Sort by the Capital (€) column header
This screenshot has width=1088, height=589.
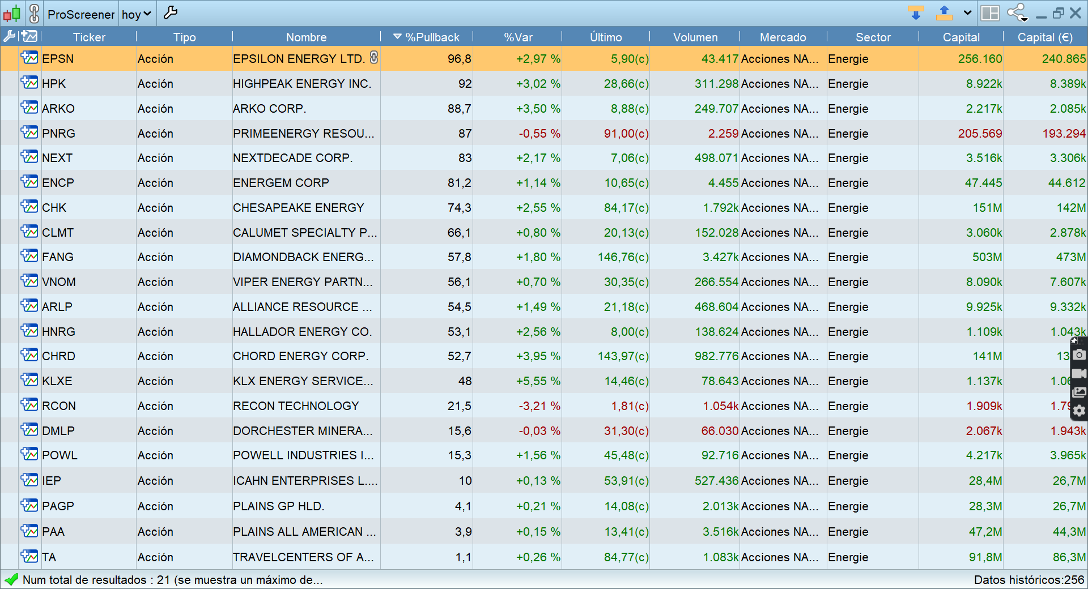click(x=1045, y=37)
